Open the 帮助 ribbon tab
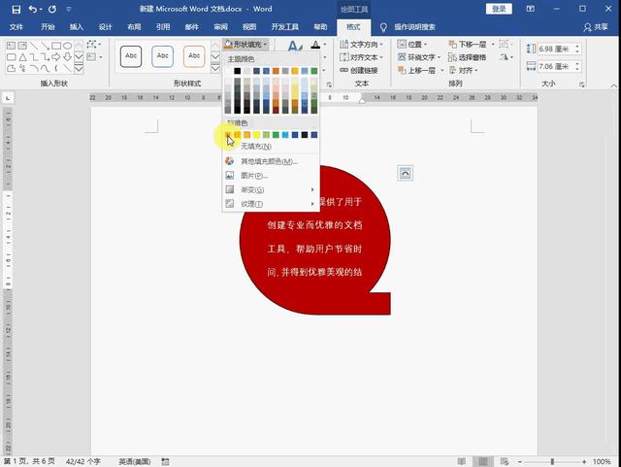621x467 pixels. 320,27
